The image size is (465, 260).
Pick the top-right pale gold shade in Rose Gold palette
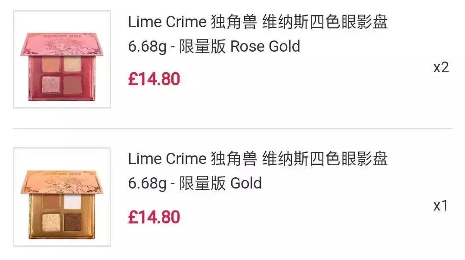(x=72, y=65)
